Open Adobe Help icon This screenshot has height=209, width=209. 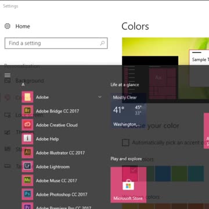[27, 139]
